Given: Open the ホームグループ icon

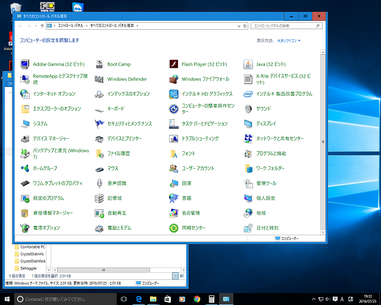Looking at the screenshot, I should coord(25,169).
